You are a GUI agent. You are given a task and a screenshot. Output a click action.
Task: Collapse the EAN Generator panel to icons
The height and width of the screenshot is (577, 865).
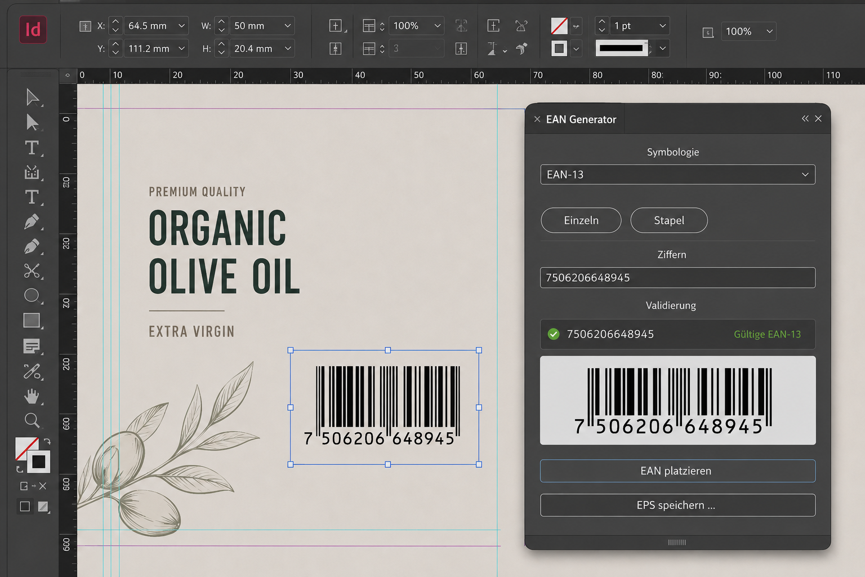805,118
